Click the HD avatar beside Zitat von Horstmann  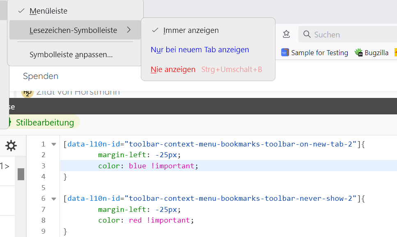27,92
